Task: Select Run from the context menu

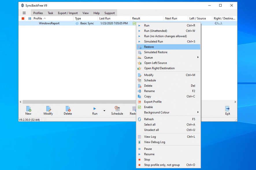Action: pos(168,26)
